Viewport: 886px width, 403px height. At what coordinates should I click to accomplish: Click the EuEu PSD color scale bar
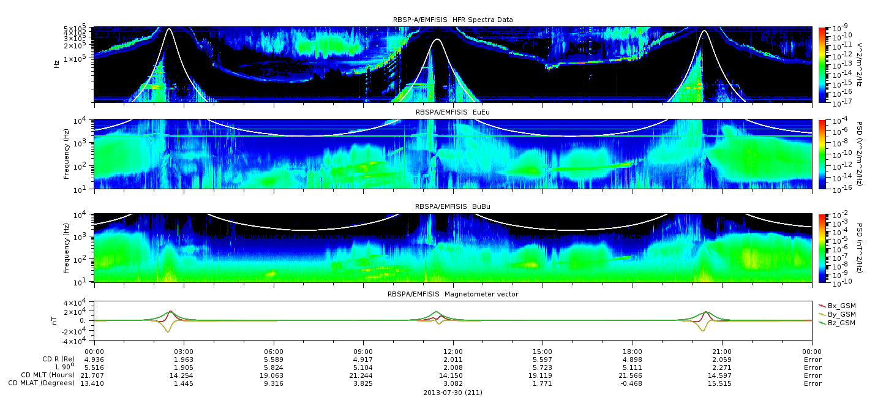pyautogui.click(x=822, y=154)
